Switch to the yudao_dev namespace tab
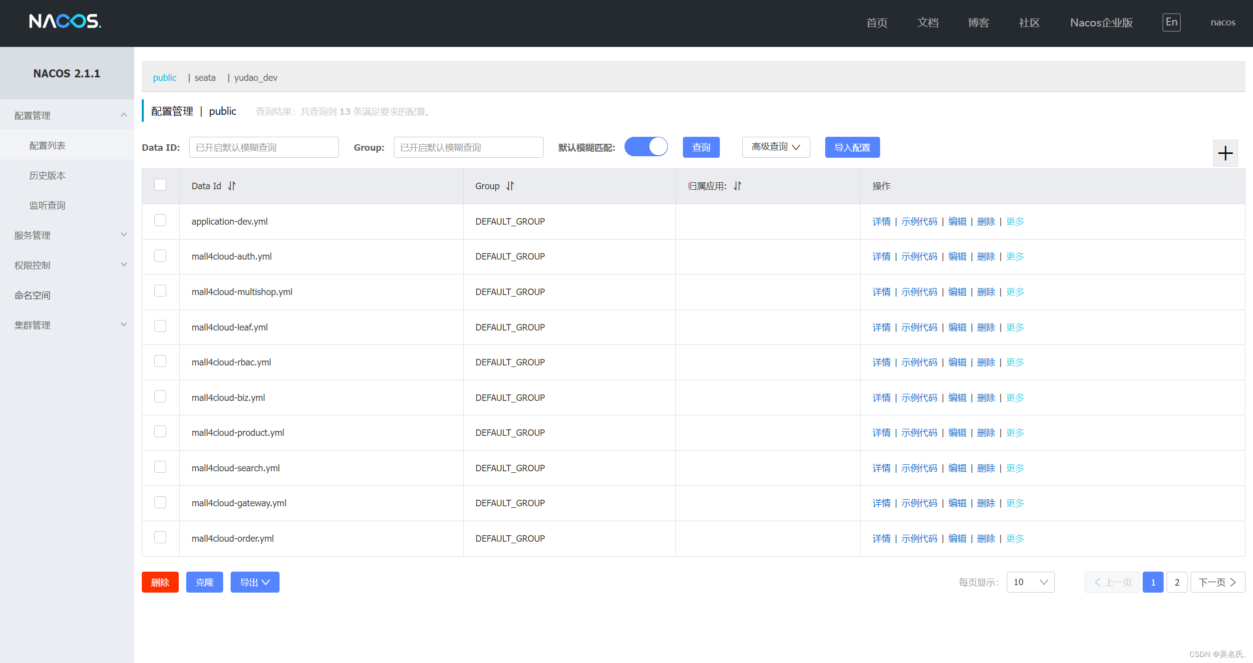The image size is (1253, 663). tap(256, 77)
